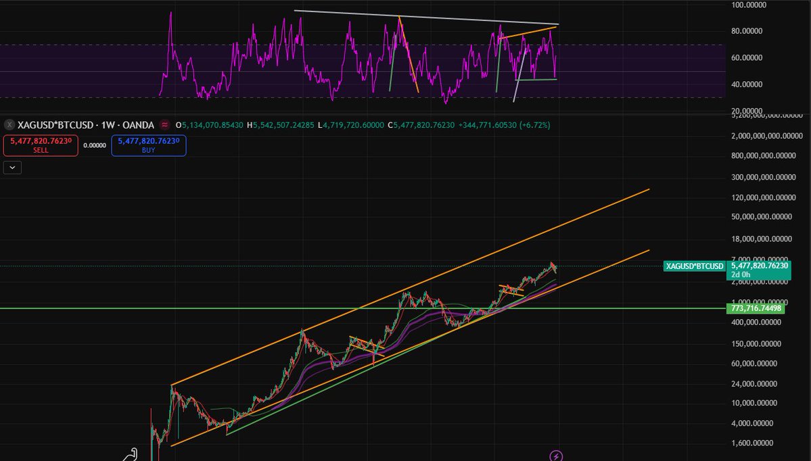Click the 300,000,000.00000 price axis label

[x=764, y=177]
